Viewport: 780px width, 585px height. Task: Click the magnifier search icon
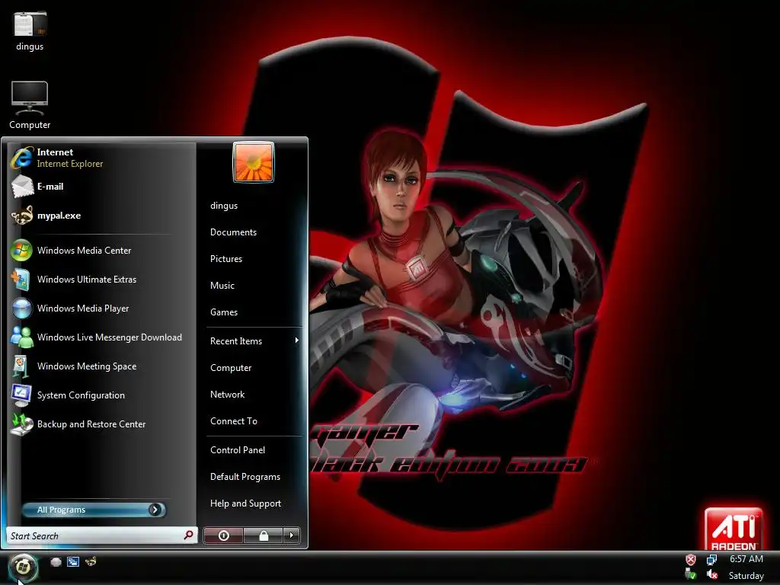(x=189, y=535)
